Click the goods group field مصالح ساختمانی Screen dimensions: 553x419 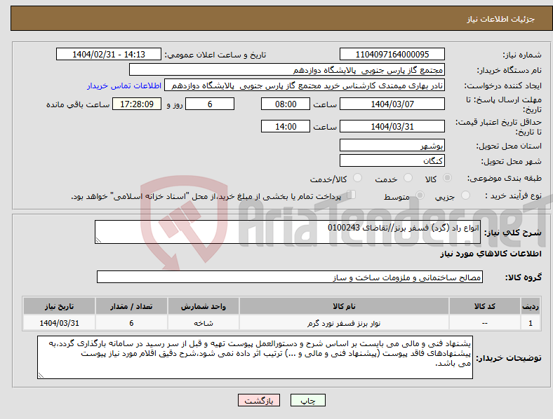click(x=290, y=277)
